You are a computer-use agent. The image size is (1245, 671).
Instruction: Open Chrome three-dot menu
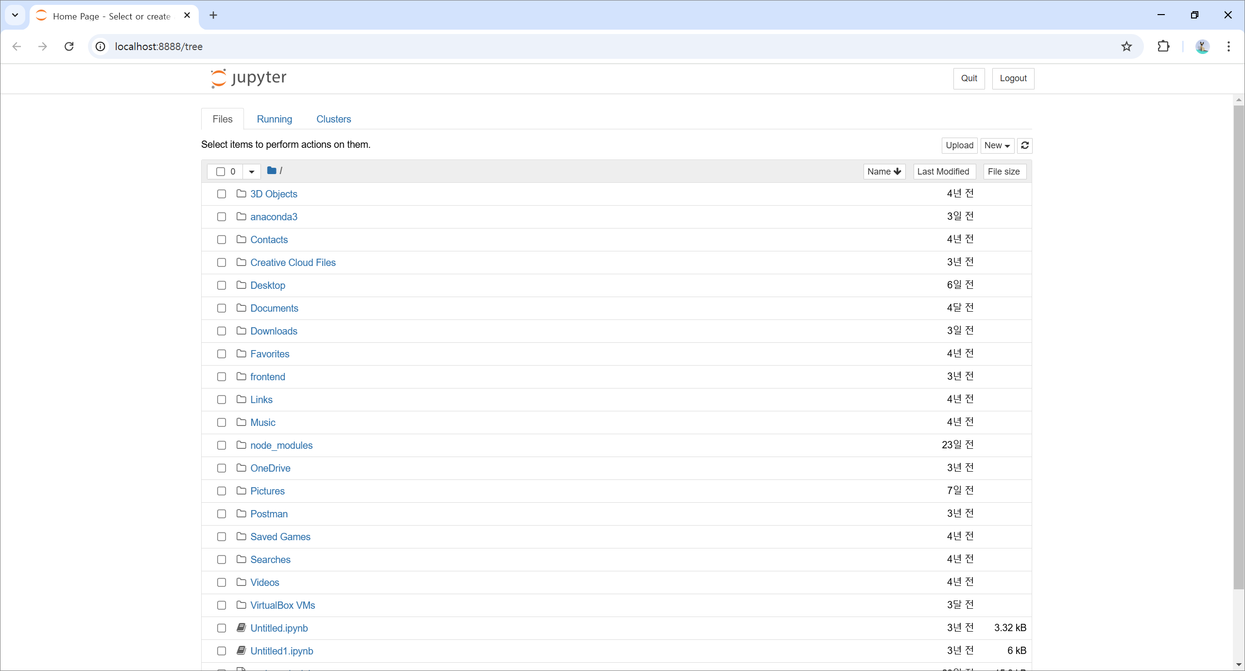coord(1228,47)
